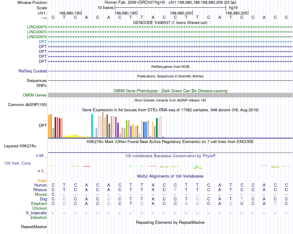The width and height of the screenshot is (293, 234).
Task: Open the RepeatMasker track label
Action: pyautogui.click(x=34, y=227)
